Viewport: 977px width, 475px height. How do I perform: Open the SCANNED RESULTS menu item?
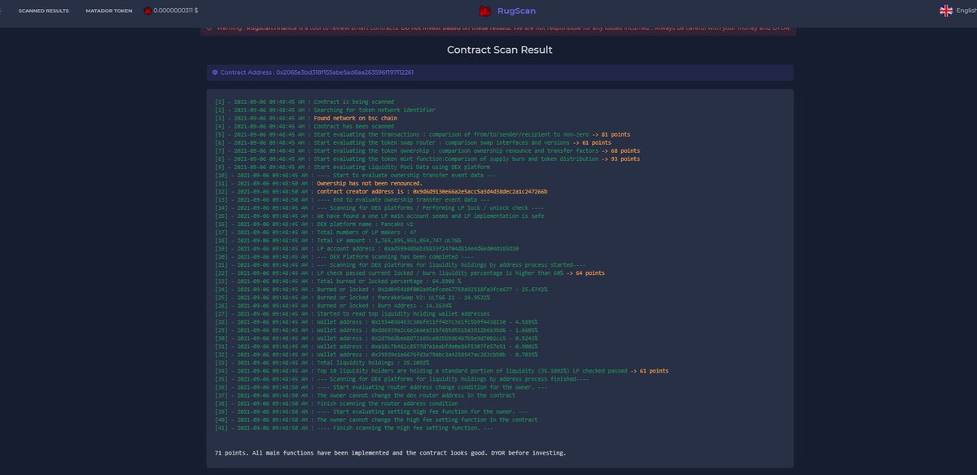44,11
